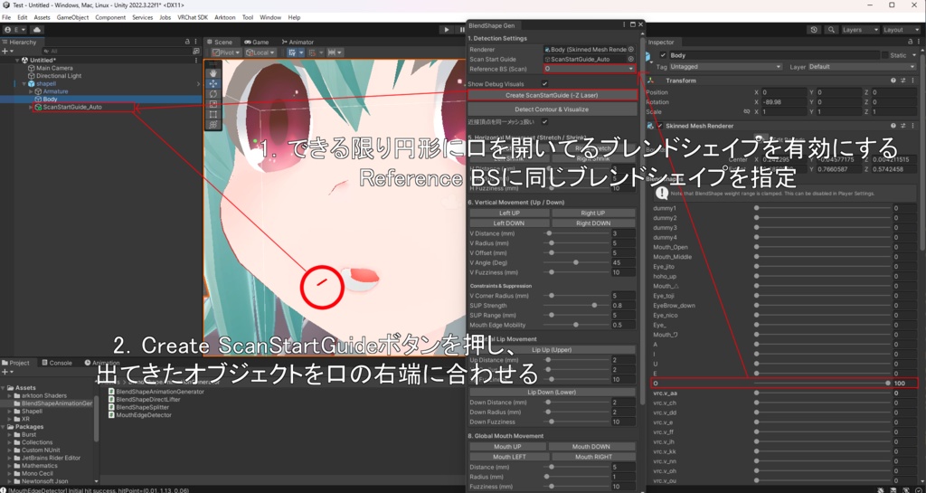This screenshot has height=493, width=926.
Task: Open the Layer Default dropdown
Action: click(x=862, y=67)
